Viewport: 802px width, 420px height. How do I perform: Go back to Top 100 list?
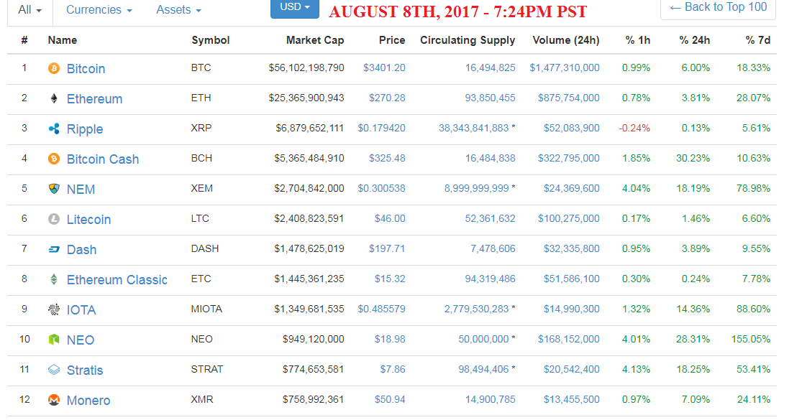718,8
